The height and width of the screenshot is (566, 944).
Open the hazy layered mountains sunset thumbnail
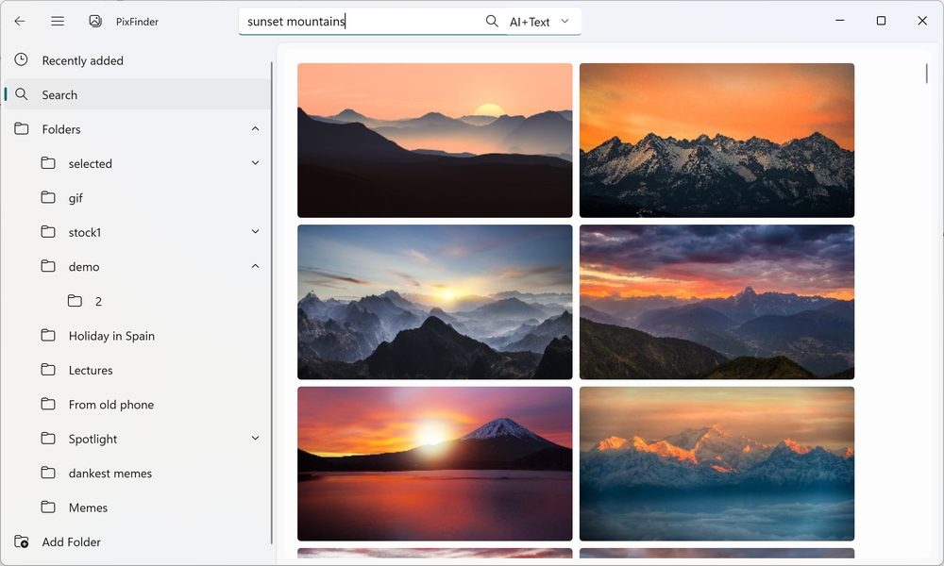(434, 141)
